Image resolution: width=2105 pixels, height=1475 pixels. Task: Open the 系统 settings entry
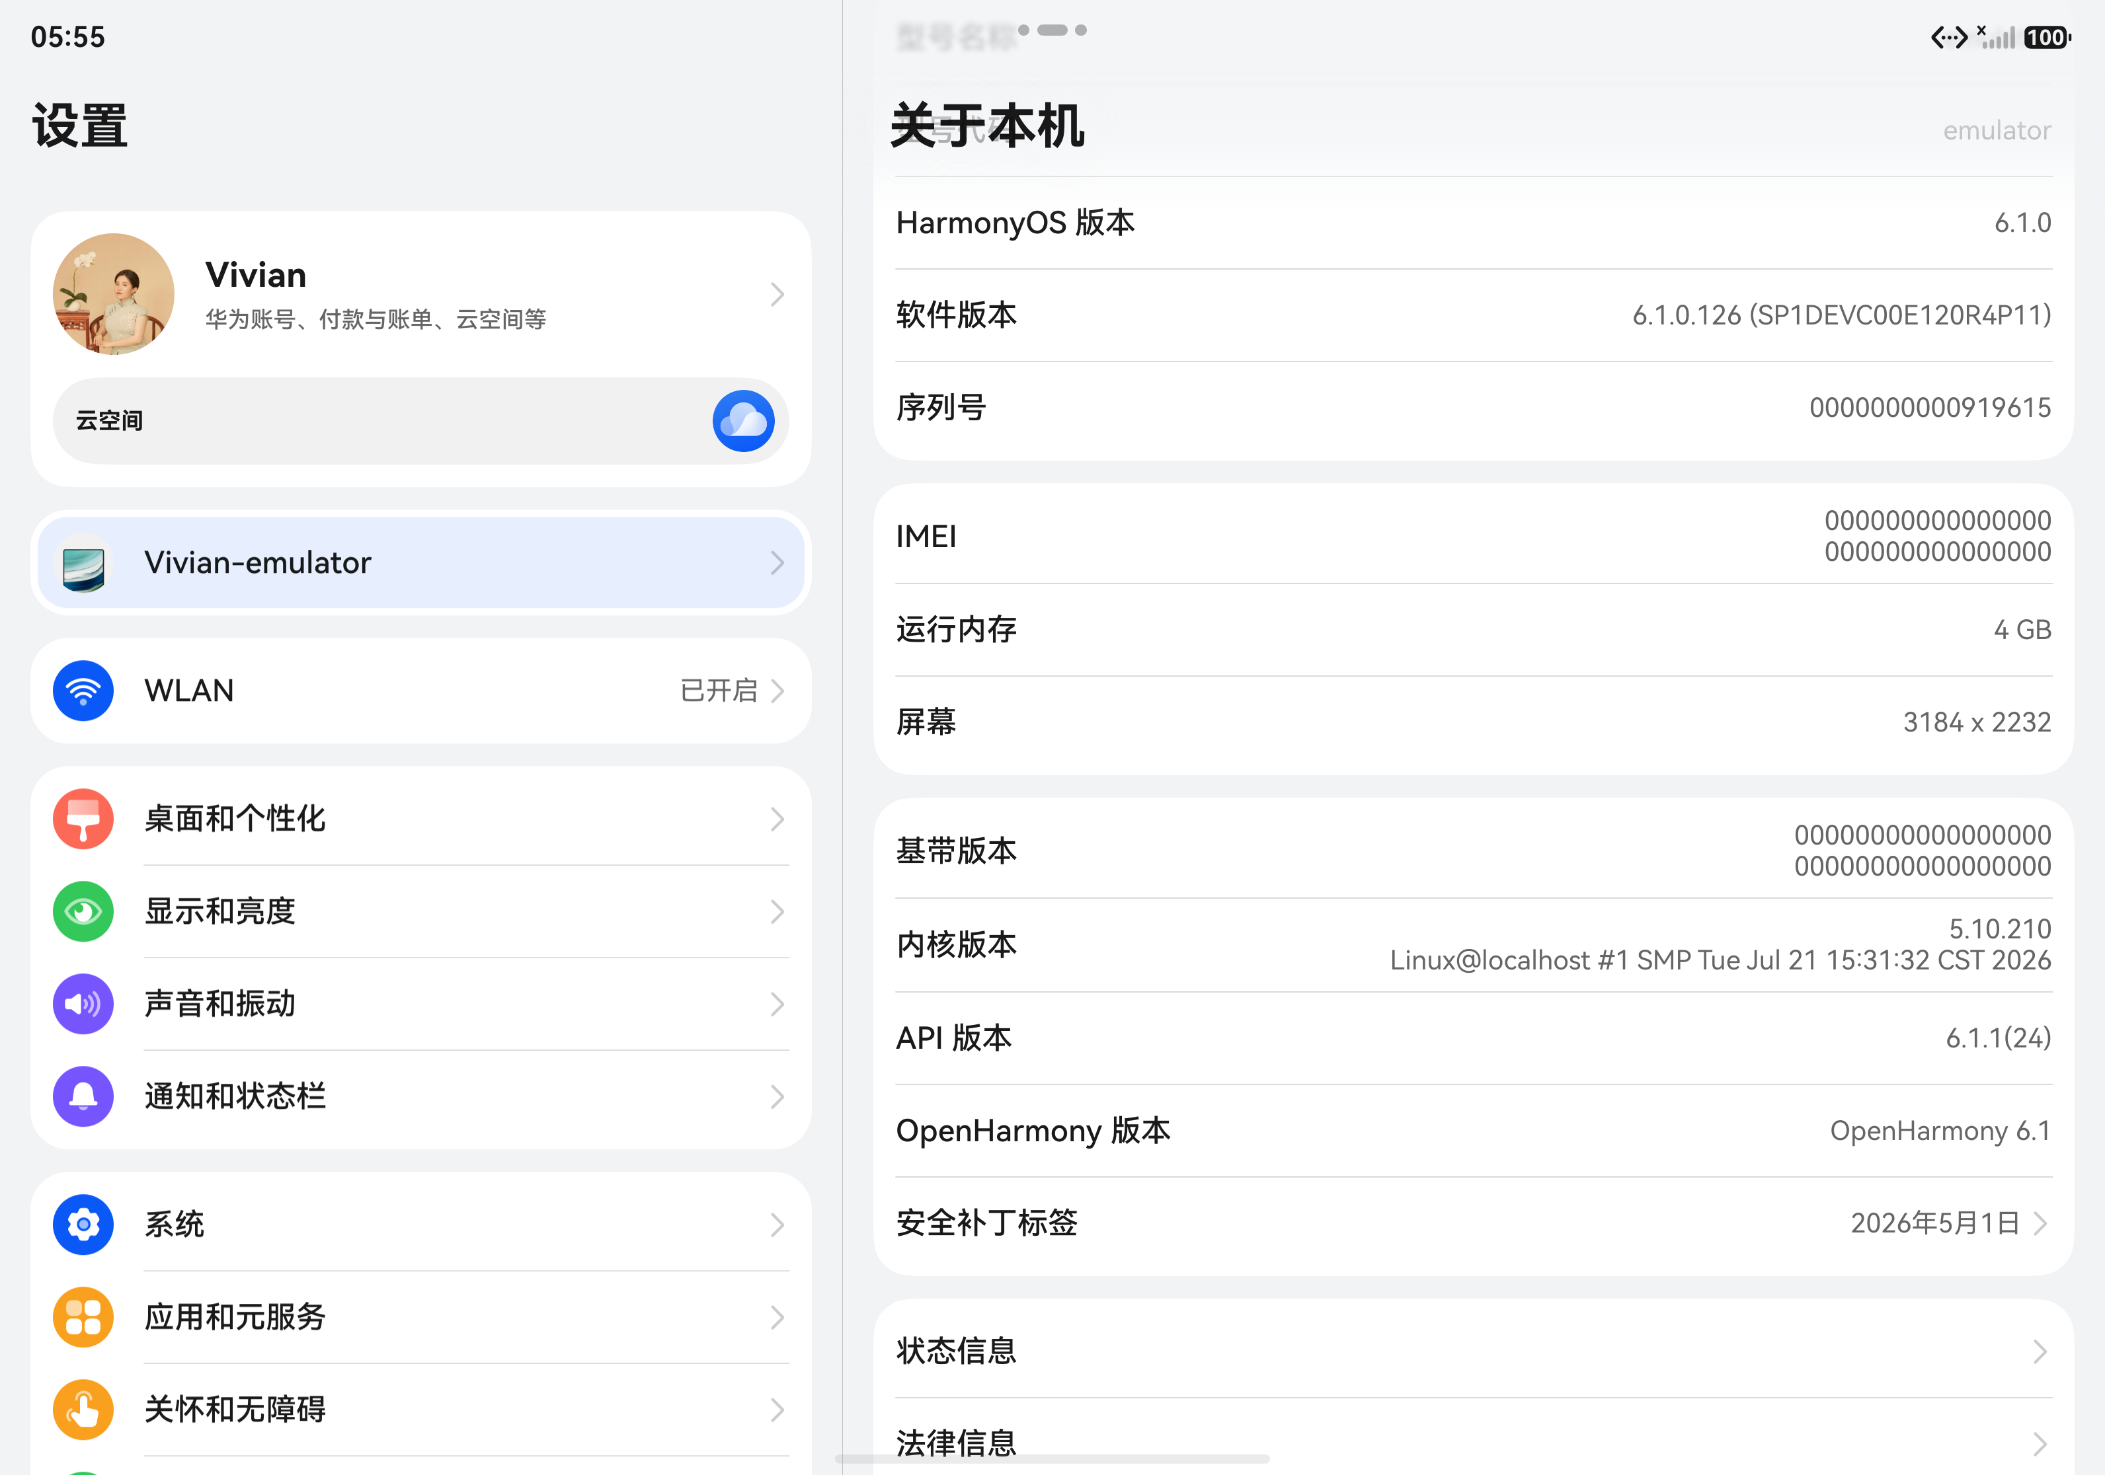421,1225
